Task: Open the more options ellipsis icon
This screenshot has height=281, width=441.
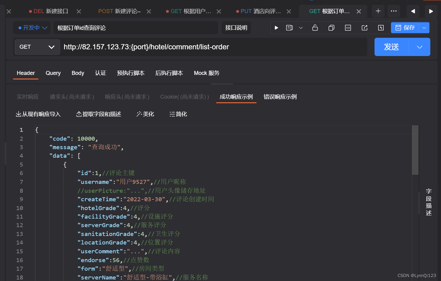Action: [x=394, y=11]
